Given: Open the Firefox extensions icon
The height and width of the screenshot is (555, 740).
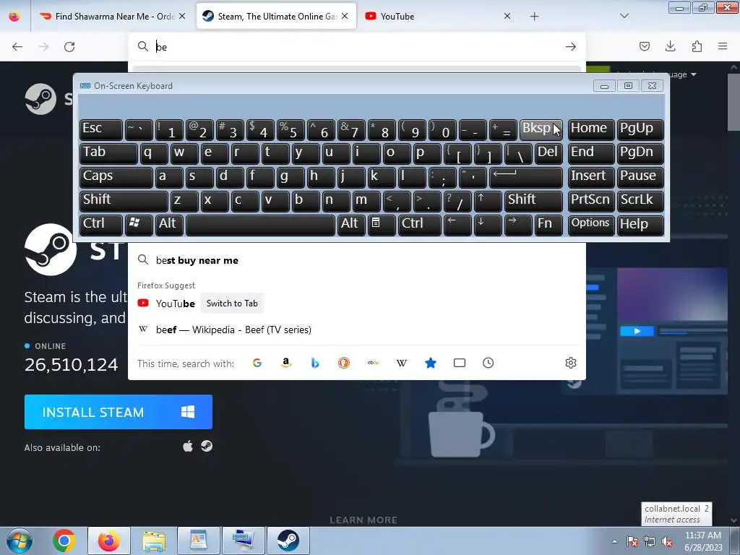Looking at the screenshot, I should (697, 46).
